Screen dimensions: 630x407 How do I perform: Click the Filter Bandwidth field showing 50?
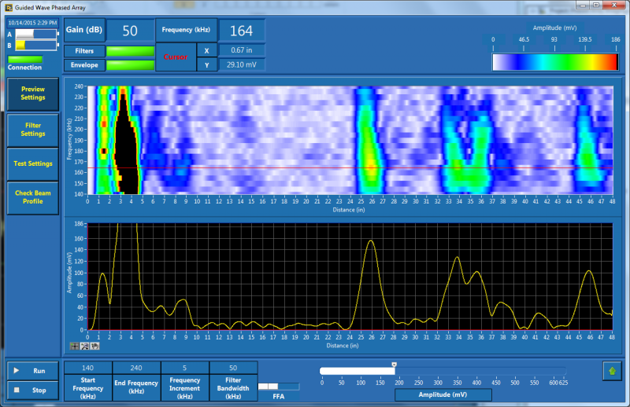(233, 368)
